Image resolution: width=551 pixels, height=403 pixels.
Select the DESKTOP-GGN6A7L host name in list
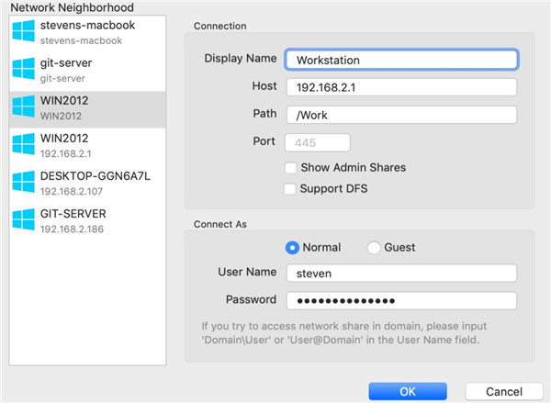point(86,175)
